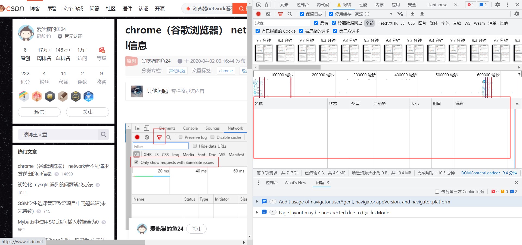Open the 高速 3G throttling dropdown

tap(374, 14)
